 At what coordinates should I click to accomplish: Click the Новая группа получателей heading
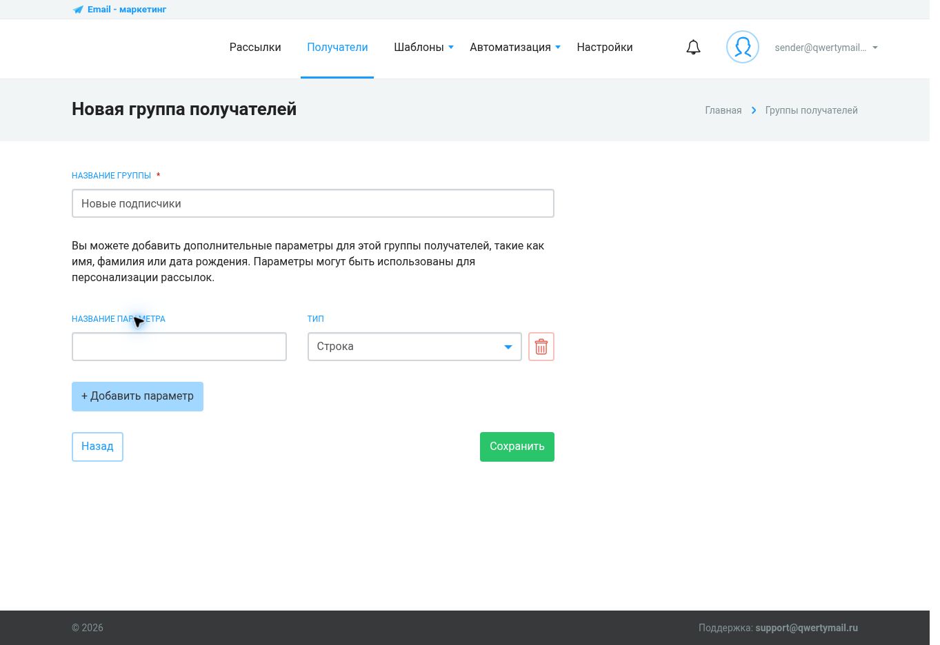(x=184, y=109)
